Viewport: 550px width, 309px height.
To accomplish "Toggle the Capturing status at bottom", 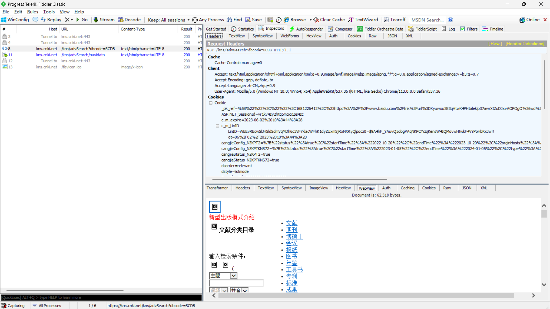I will point(13,306).
